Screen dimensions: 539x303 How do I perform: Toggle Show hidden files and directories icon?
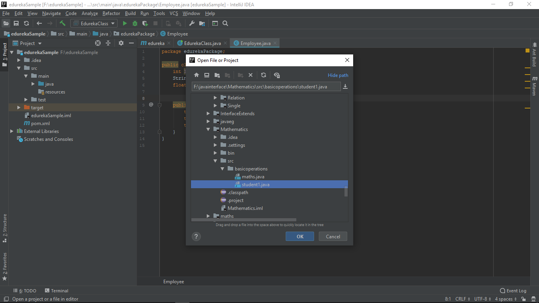[277, 75]
